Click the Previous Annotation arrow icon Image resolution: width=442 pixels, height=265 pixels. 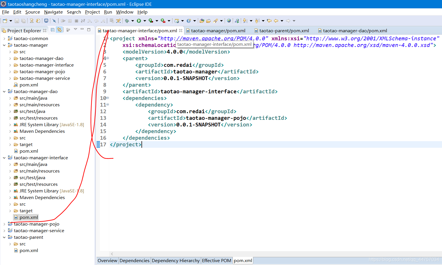click(257, 21)
